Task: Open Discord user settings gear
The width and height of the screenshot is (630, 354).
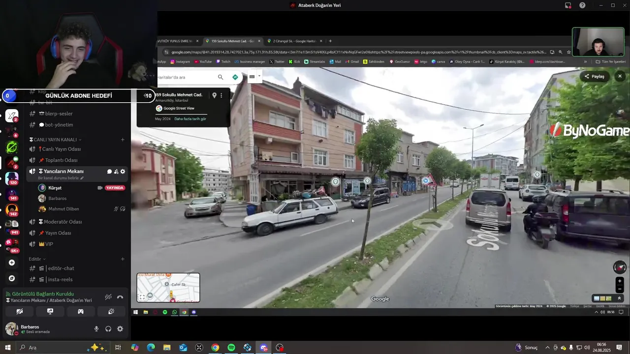Action: (x=120, y=329)
